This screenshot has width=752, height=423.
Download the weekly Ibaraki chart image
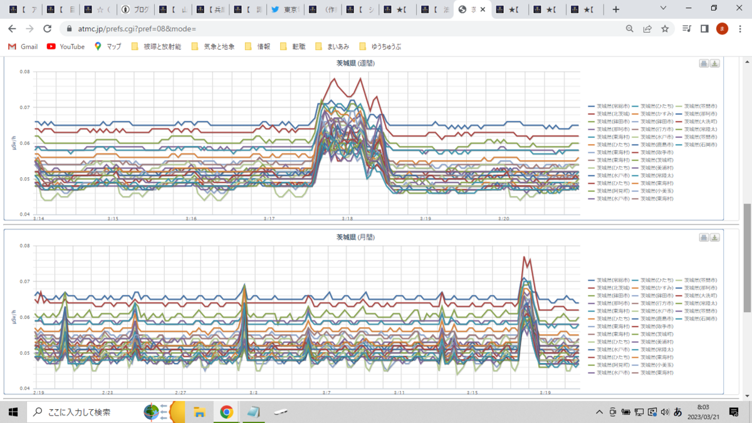point(715,63)
